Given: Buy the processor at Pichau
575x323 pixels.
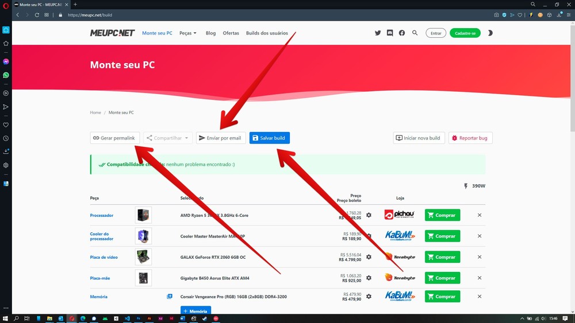Looking at the screenshot, I should coord(442,215).
